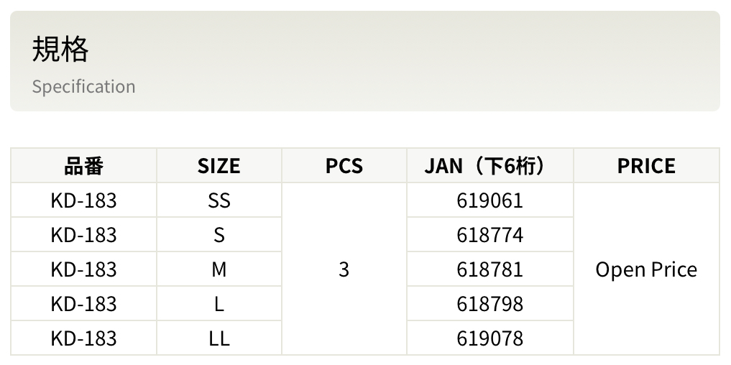Click JAN code 619061
This screenshot has width=731, height=365.
tap(489, 200)
